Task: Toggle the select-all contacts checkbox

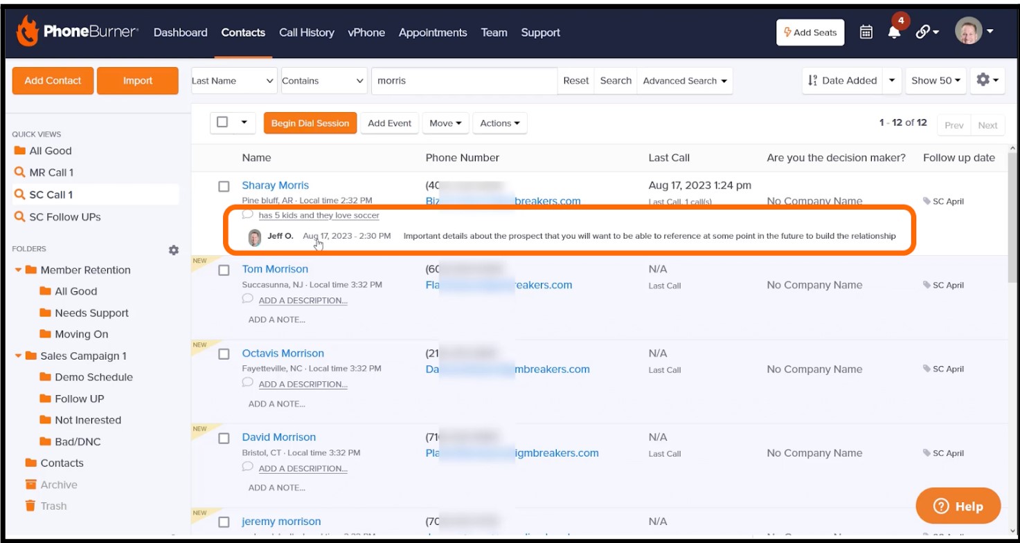Action: point(222,122)
